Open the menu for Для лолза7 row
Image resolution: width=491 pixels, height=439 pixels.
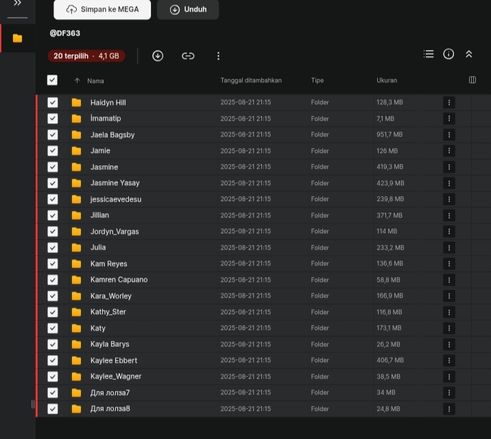pyautogui.click(x=449, y=392)
